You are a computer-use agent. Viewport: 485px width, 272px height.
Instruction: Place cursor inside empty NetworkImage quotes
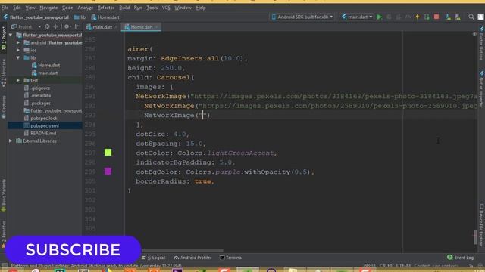pos(203,115)
